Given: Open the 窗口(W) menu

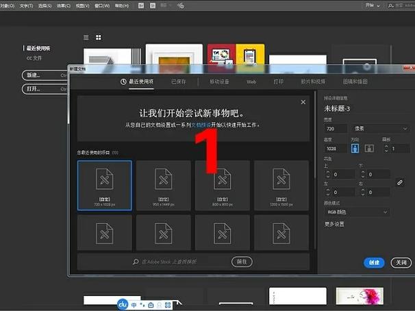Looking at the screenshot, I should [102, 5].
